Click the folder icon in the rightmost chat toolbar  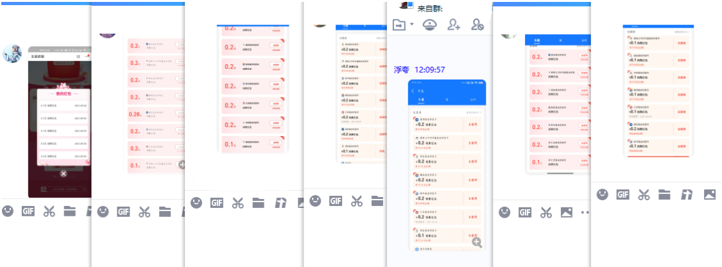pyautogui.click(x=665, y=194)
